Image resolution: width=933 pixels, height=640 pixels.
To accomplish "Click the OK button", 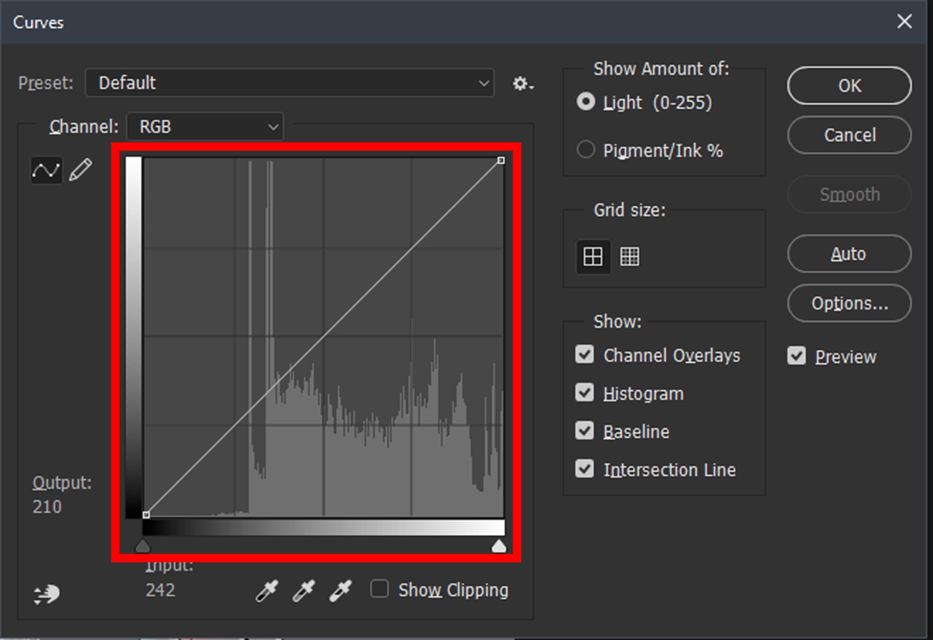I will [849, 86].
